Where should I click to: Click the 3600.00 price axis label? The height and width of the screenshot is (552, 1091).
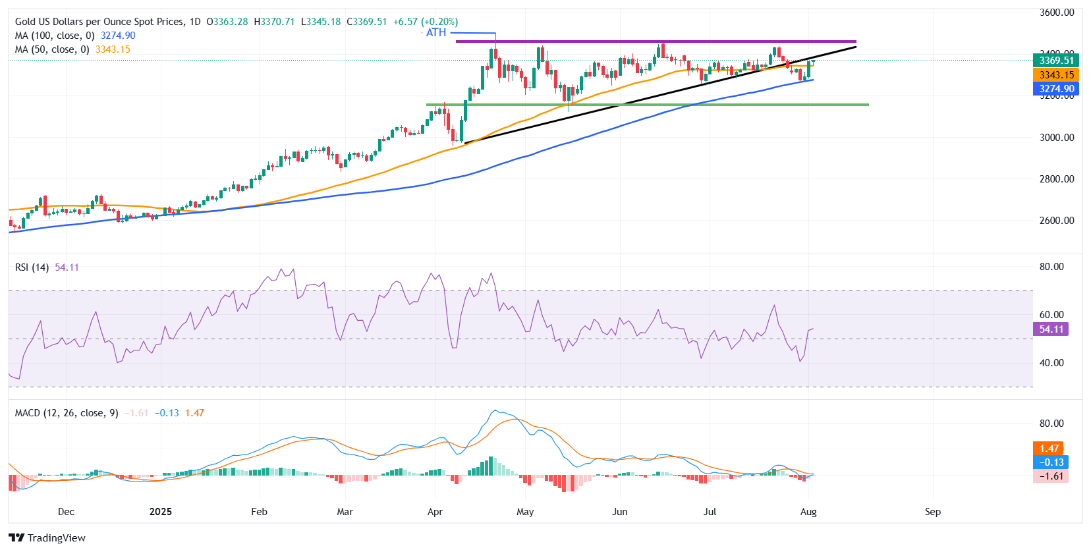(x=1057, y=13)
